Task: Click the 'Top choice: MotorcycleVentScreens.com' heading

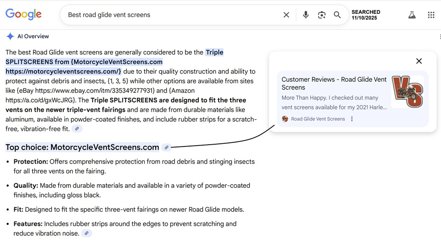Action: pos(82,147)
